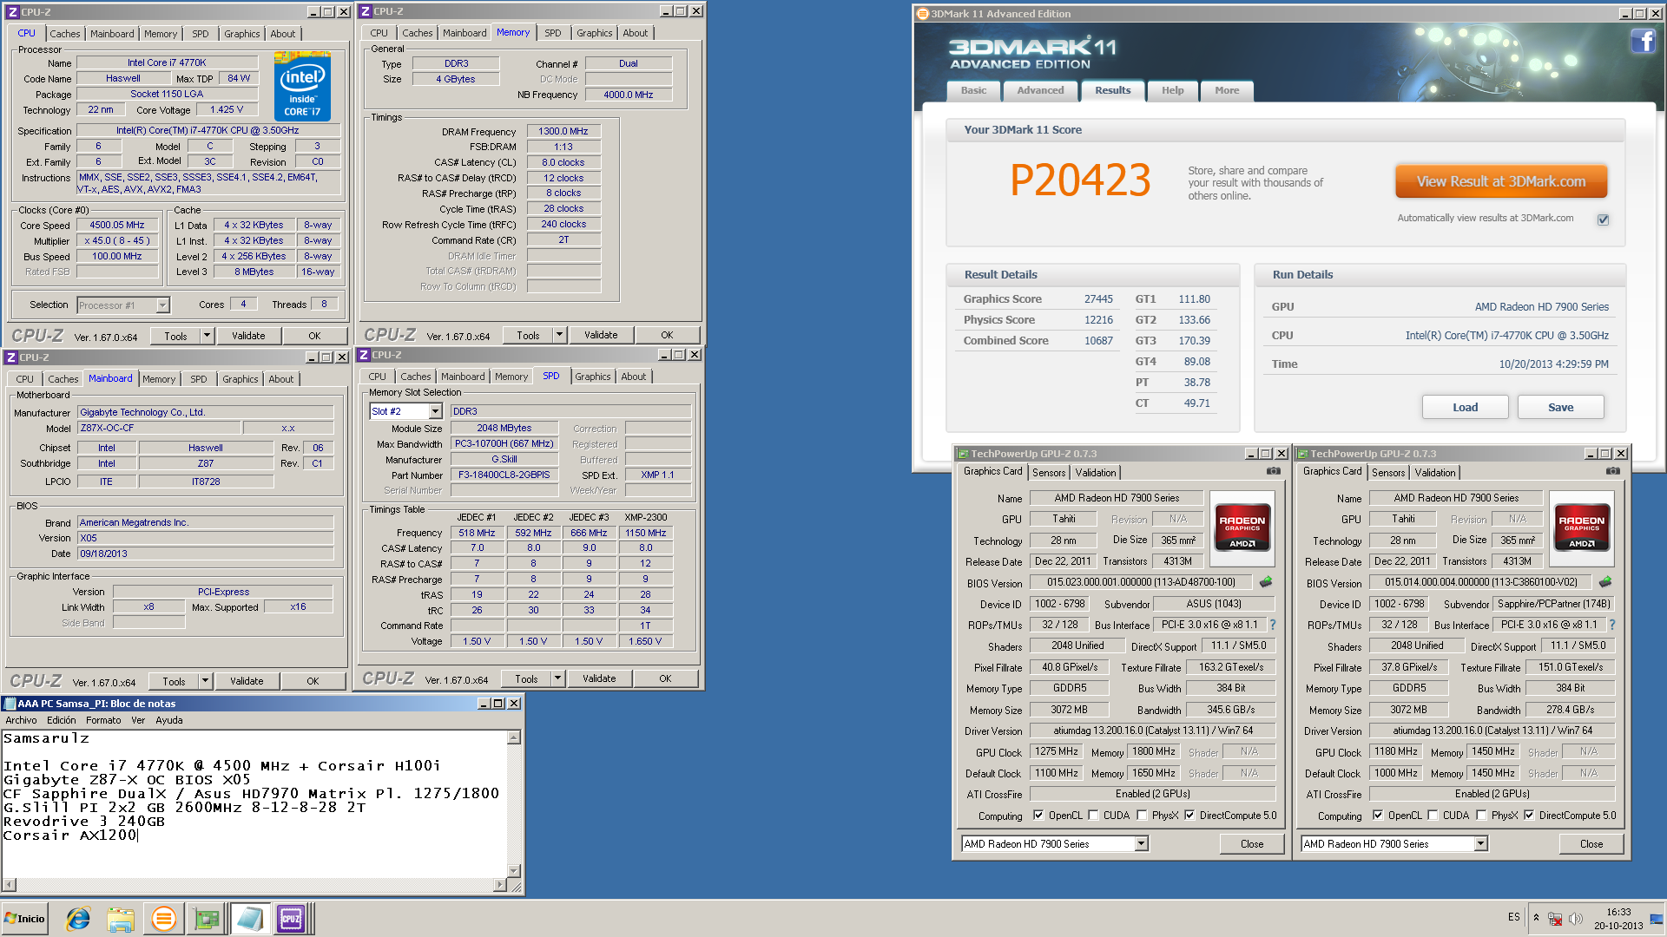Open Sensors tab in left GPU-Z window
This screenshot has width=1667, height=937.
1049,473
